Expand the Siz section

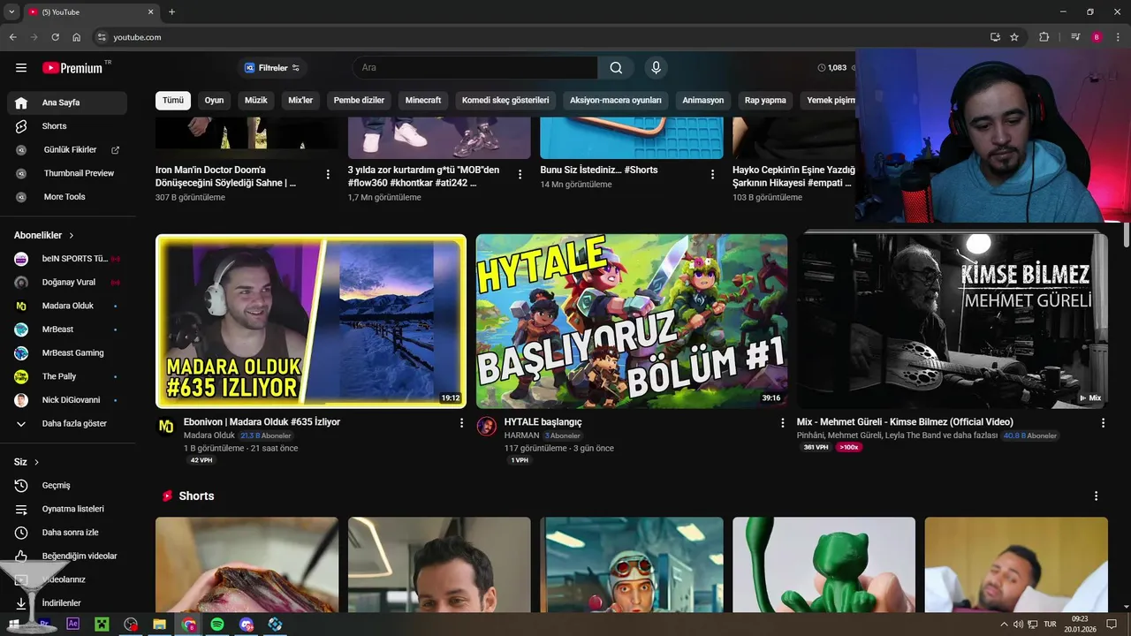27,462
